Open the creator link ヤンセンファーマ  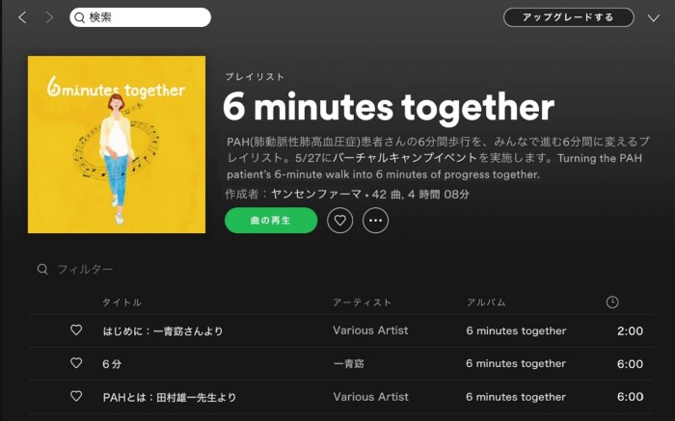pyautogui.click(x=316, y=195)
